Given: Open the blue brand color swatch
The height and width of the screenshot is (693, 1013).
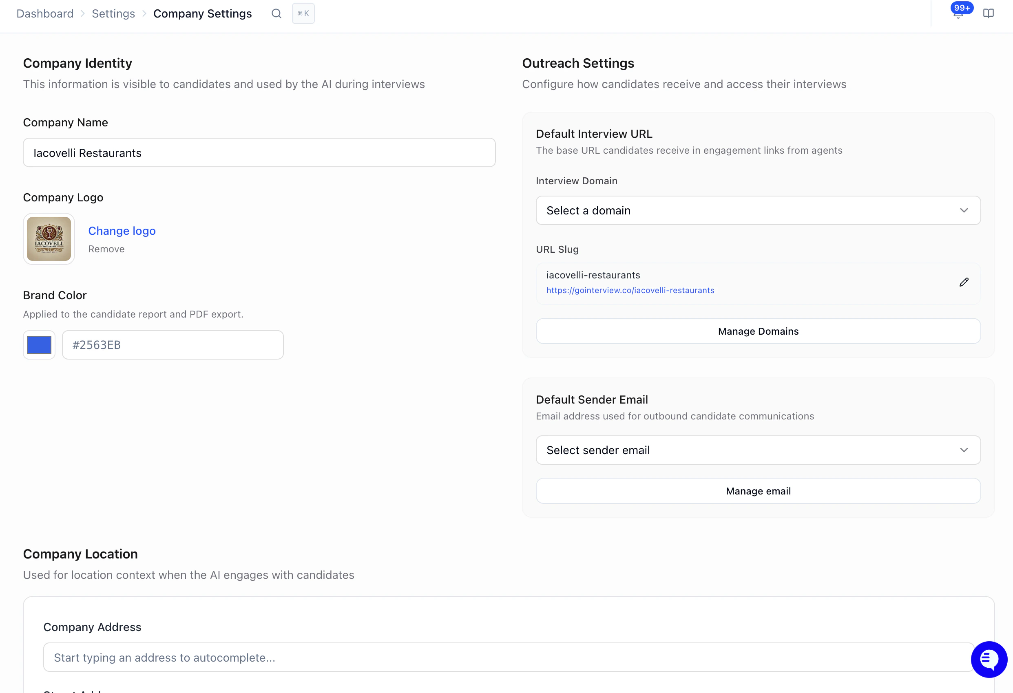Looking at the screenshot, I should tap(39, 345).
